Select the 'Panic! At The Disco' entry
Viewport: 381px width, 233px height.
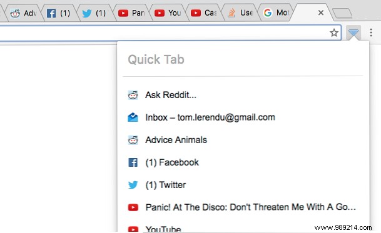pyautogui.click(x=243, y=207)
